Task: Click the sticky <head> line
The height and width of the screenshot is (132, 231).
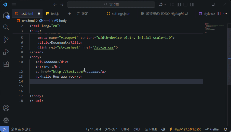Action: [x=35, y=31]
